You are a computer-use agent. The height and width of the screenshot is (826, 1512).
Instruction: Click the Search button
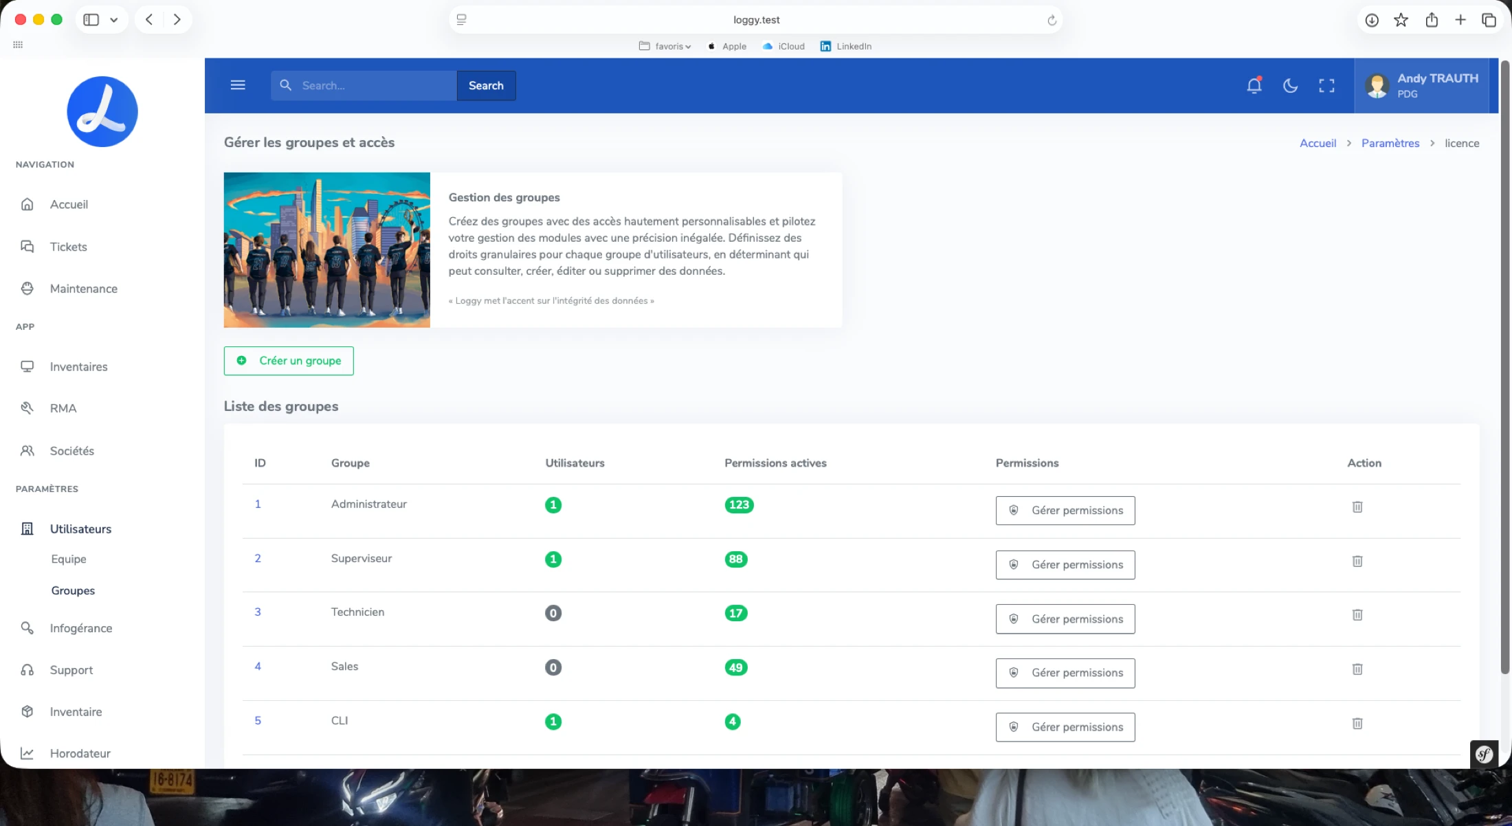(x=486, y=85)
